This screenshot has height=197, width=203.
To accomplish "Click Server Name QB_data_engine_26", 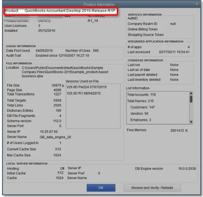I will click(x=55, y=137).
